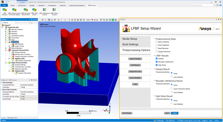Click the Quick Launch search box

point(203,5)
